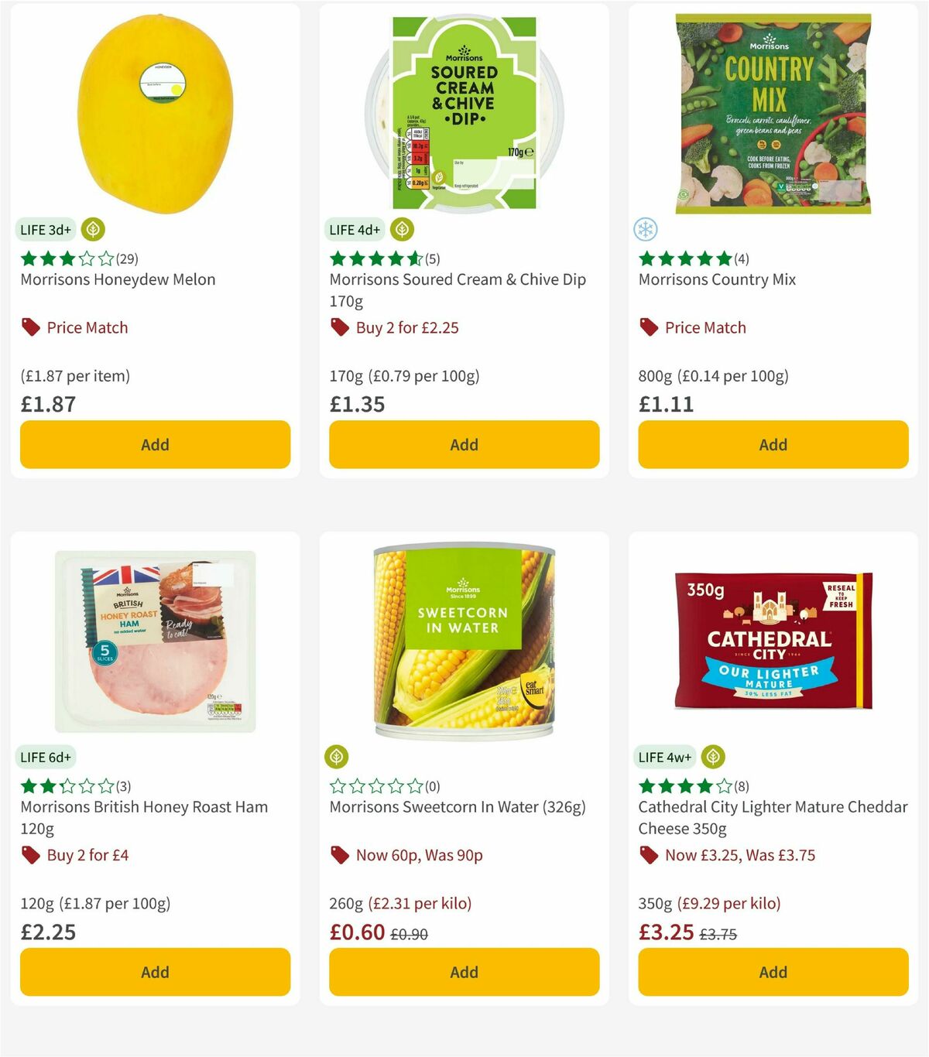The height and width of the screenshot is (1057, 929).
Task: Add Morrisons Sweetcorn In Water to basket
Action: coord(464,972)
